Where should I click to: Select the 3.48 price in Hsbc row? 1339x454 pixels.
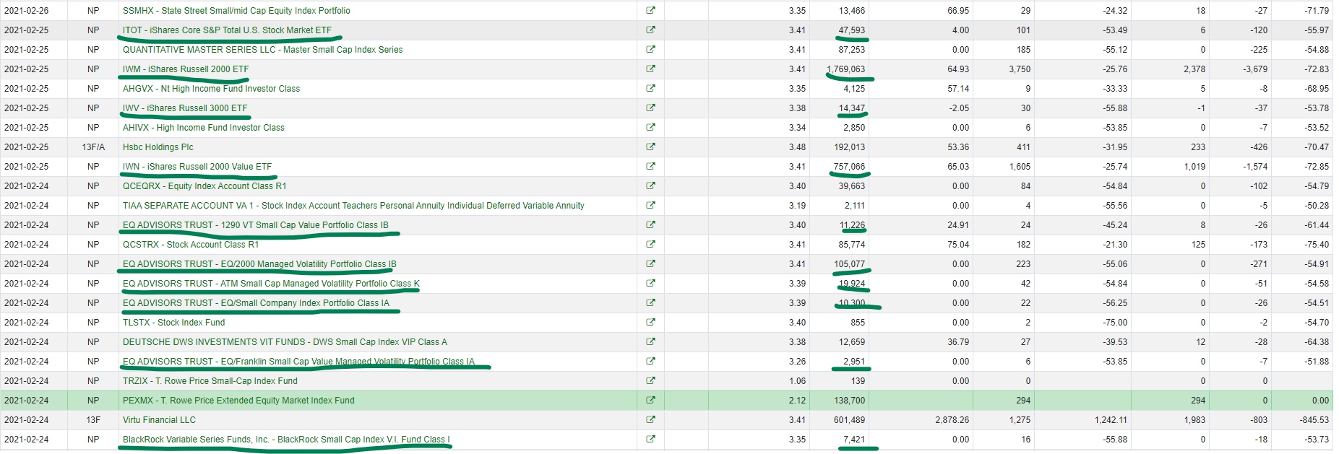797,147
